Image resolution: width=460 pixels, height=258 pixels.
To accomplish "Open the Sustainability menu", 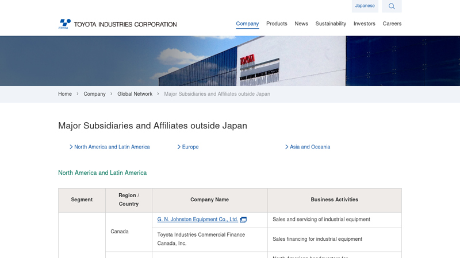I will 331,24.
